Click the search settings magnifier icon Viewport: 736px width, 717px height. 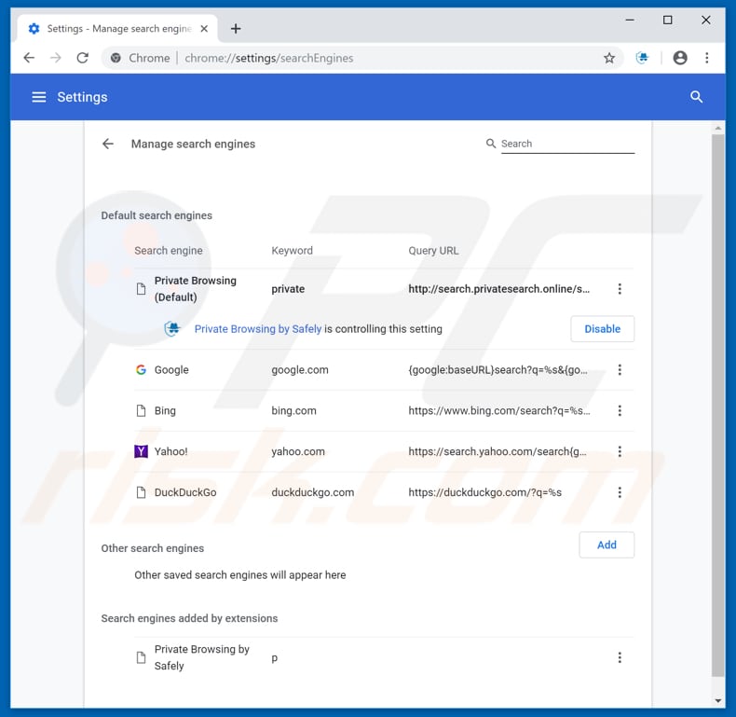pyautogui.click(x=696, y=97)
